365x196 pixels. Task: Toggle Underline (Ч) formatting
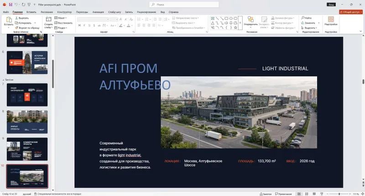[89, 26]
